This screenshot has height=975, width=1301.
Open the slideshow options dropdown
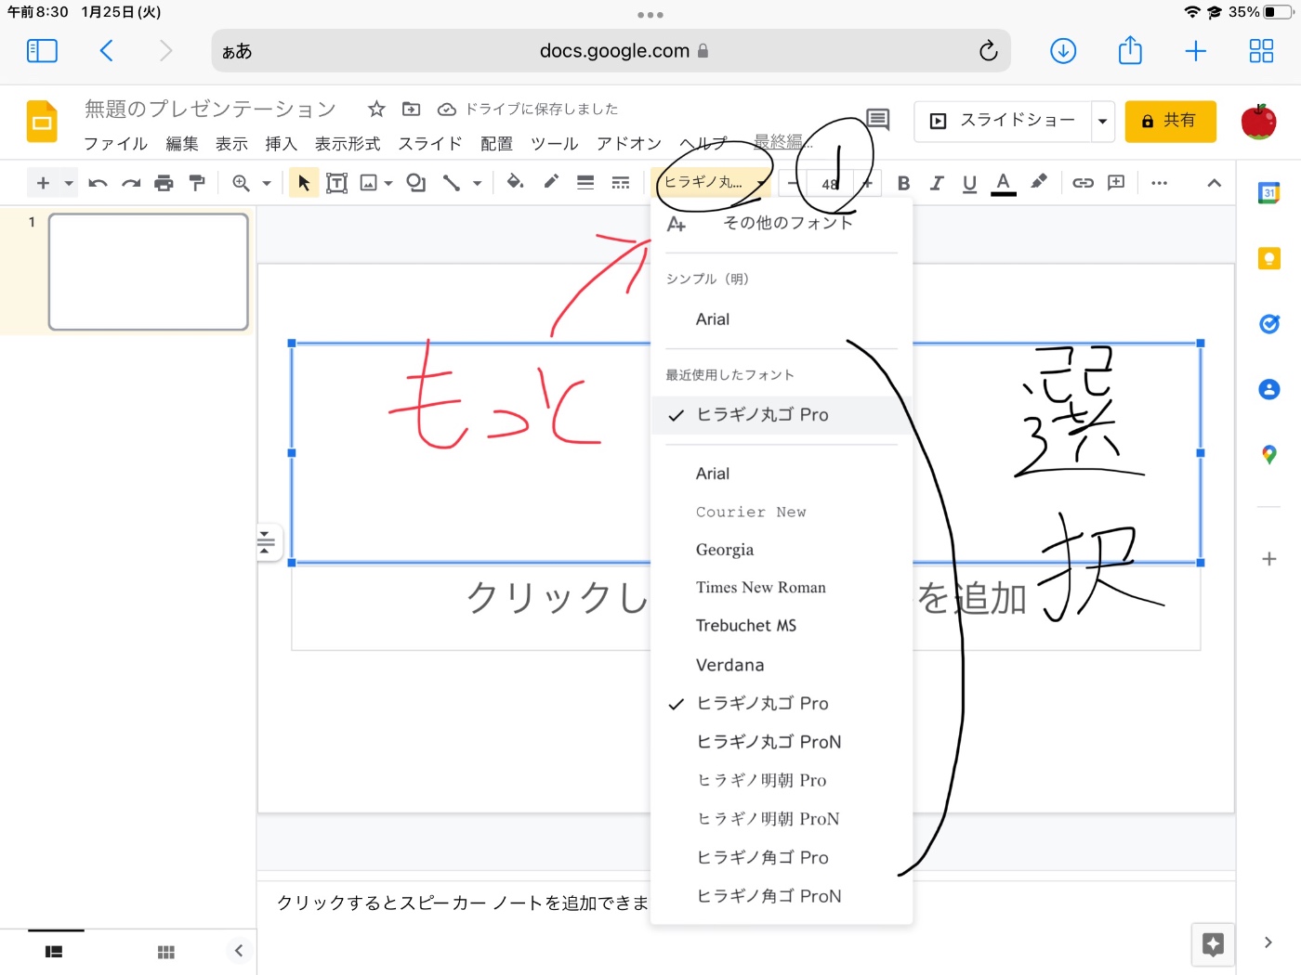click(x=1102, y=121)
